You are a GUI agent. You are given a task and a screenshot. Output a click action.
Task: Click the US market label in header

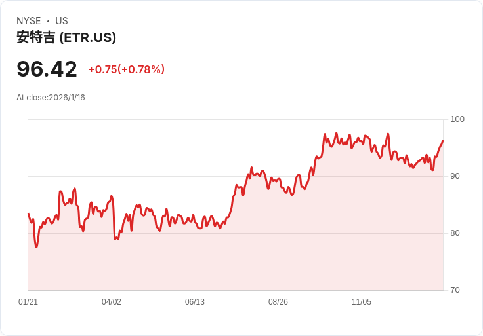tap(62, 21)
